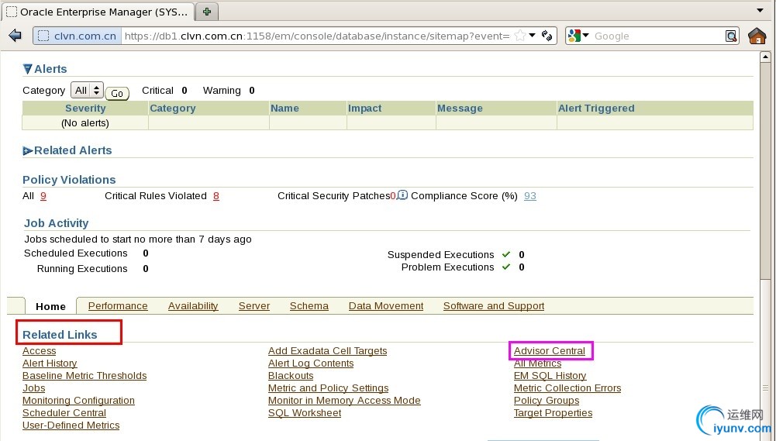Click the '(No alerts)' table cell
The width and height of the screenshot is (776, 441).
point(85,122)
